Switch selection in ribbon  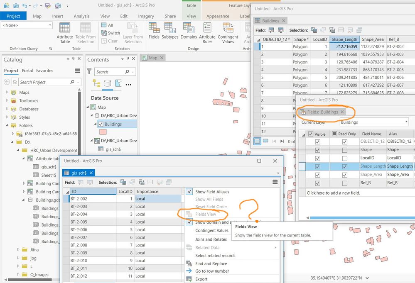pyautogui.click(x=111, y=33)
